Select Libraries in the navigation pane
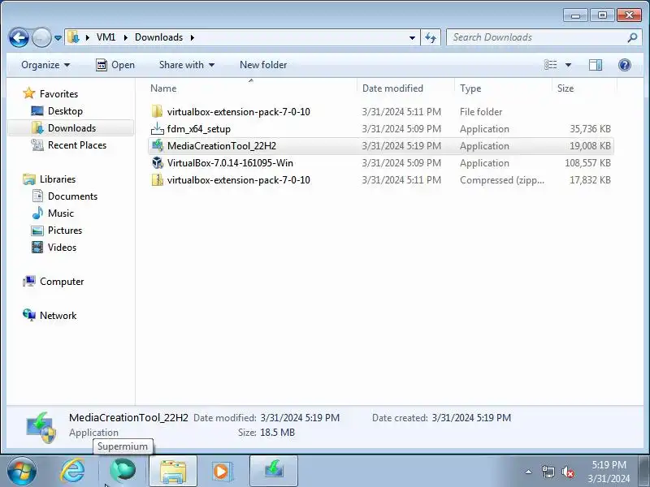 [x=58, y=179]
